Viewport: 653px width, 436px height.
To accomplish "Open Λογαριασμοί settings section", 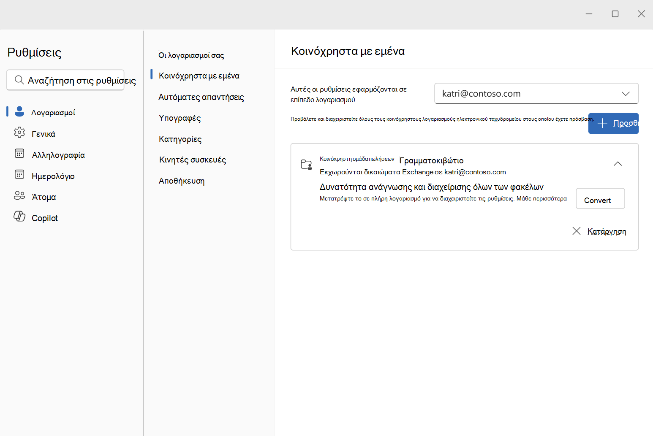I will [53, 112].
